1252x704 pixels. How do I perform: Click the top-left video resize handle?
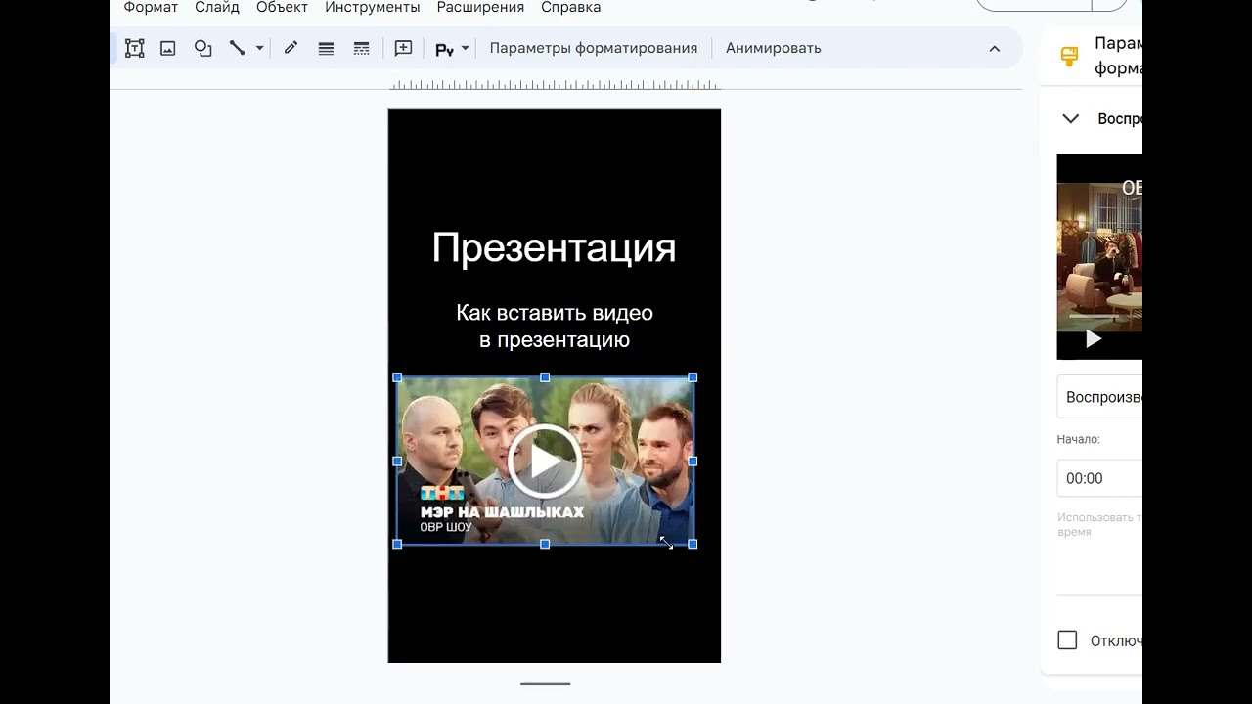point(397,377)
